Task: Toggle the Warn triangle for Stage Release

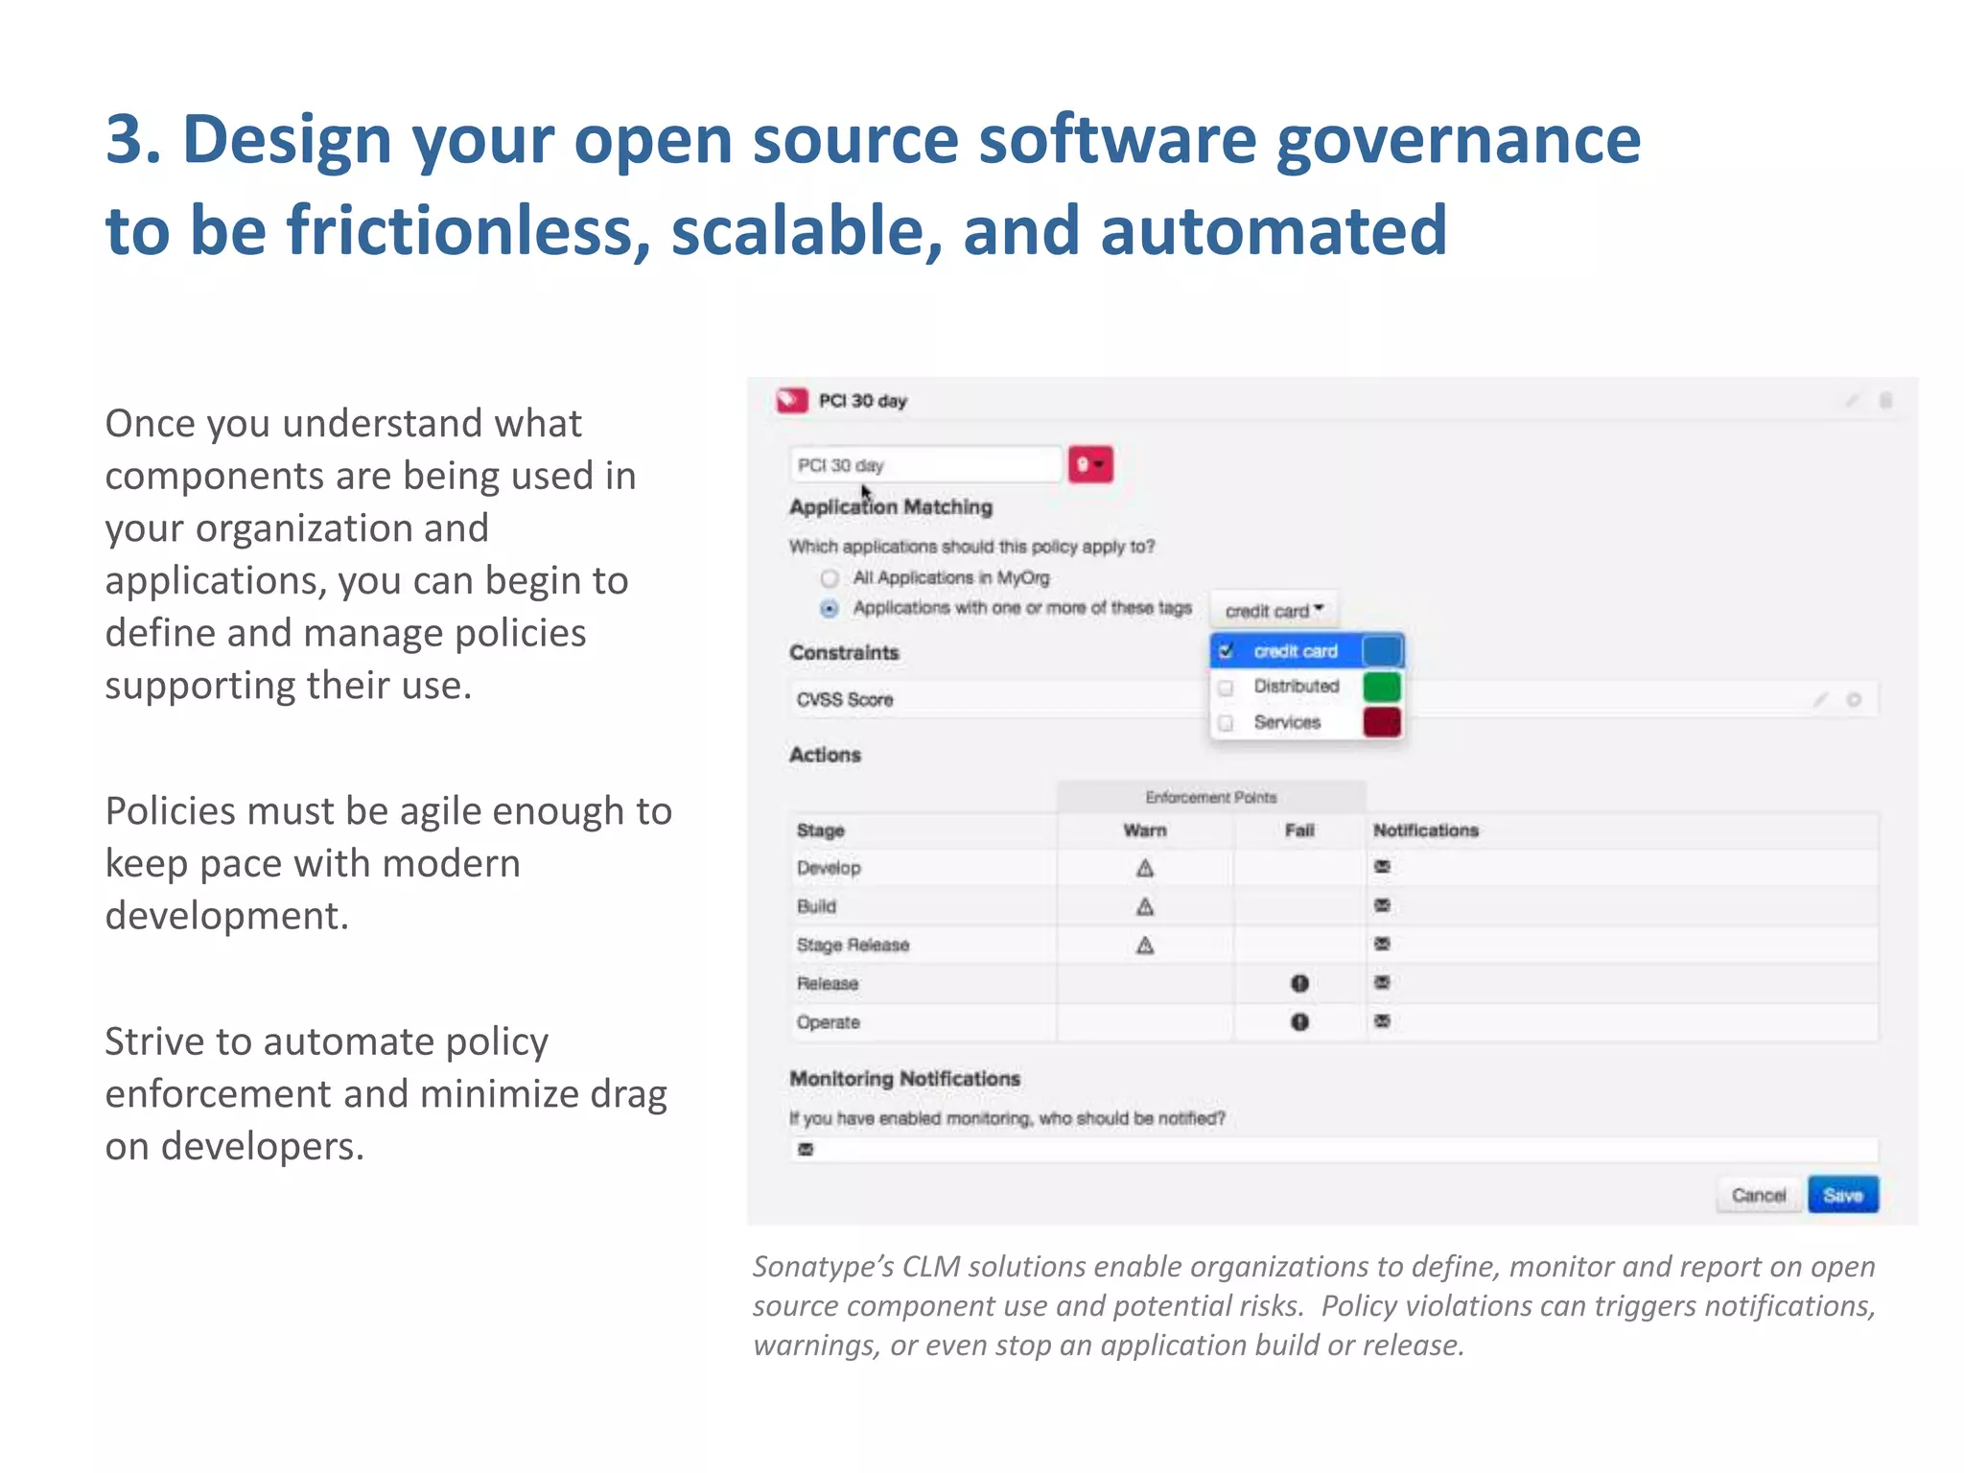Action: [x=1145, y=946]
